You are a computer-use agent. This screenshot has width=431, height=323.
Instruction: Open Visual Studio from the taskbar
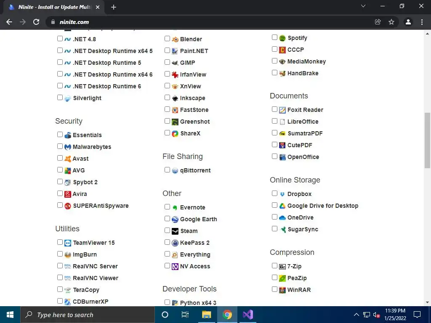(247, 315)
